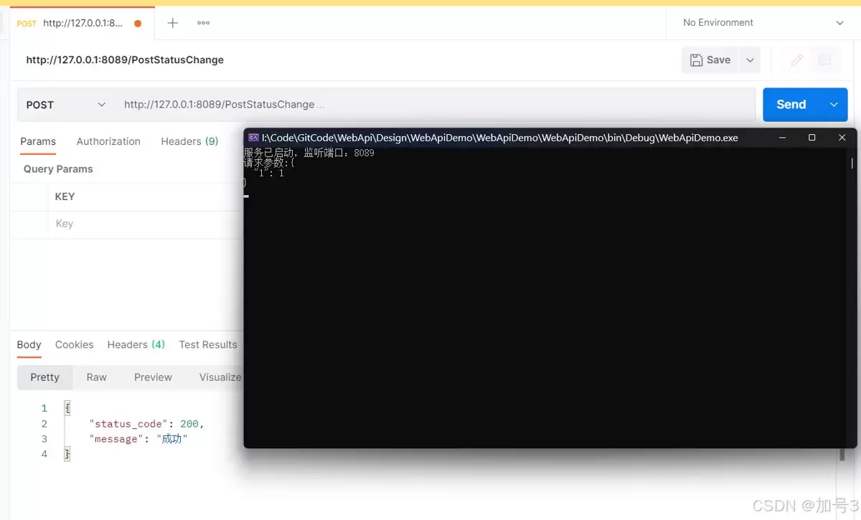861x520 pixels.
Task: Select the Preview response view
Action: [x=153, y=377]
